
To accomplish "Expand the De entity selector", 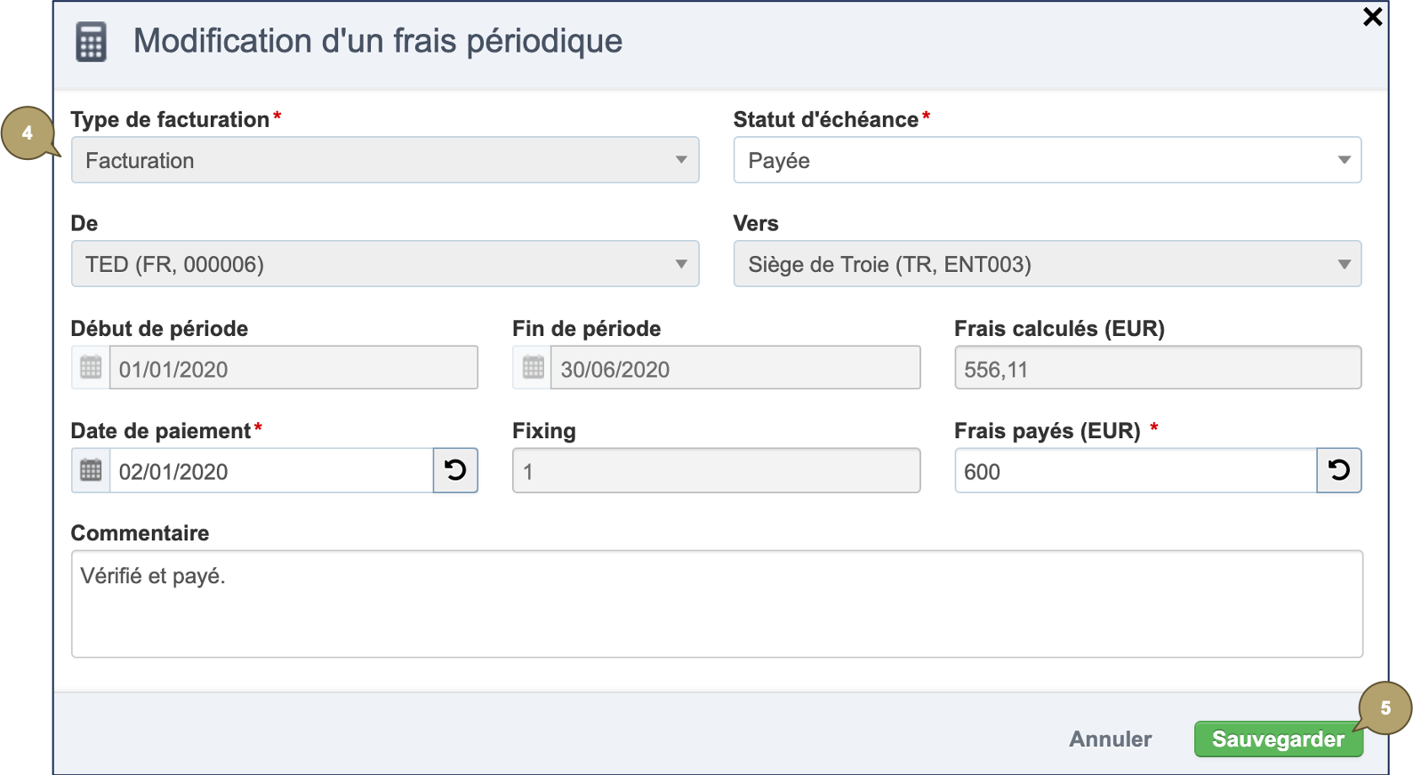I will (x=682, y=263).
